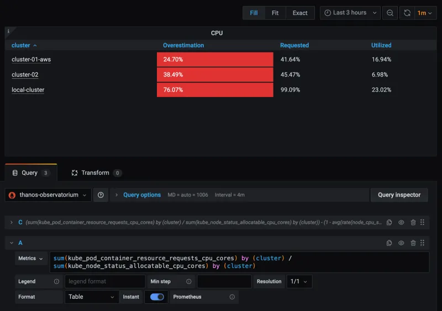This screenshot has width=442, height=311.
Task: Open the thanos-observatorium data source dropdown
Action: click(x=49, y=195)
